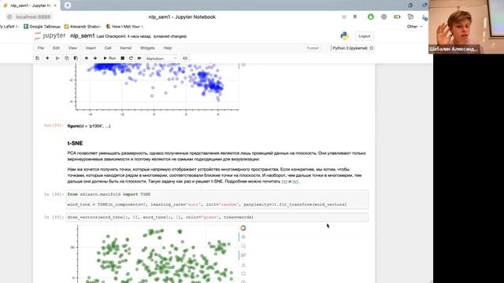This screenshot has width=504, height=283.
Task: Click the In [35] draw_vectors code cell
Action: [x=217, y=217]
